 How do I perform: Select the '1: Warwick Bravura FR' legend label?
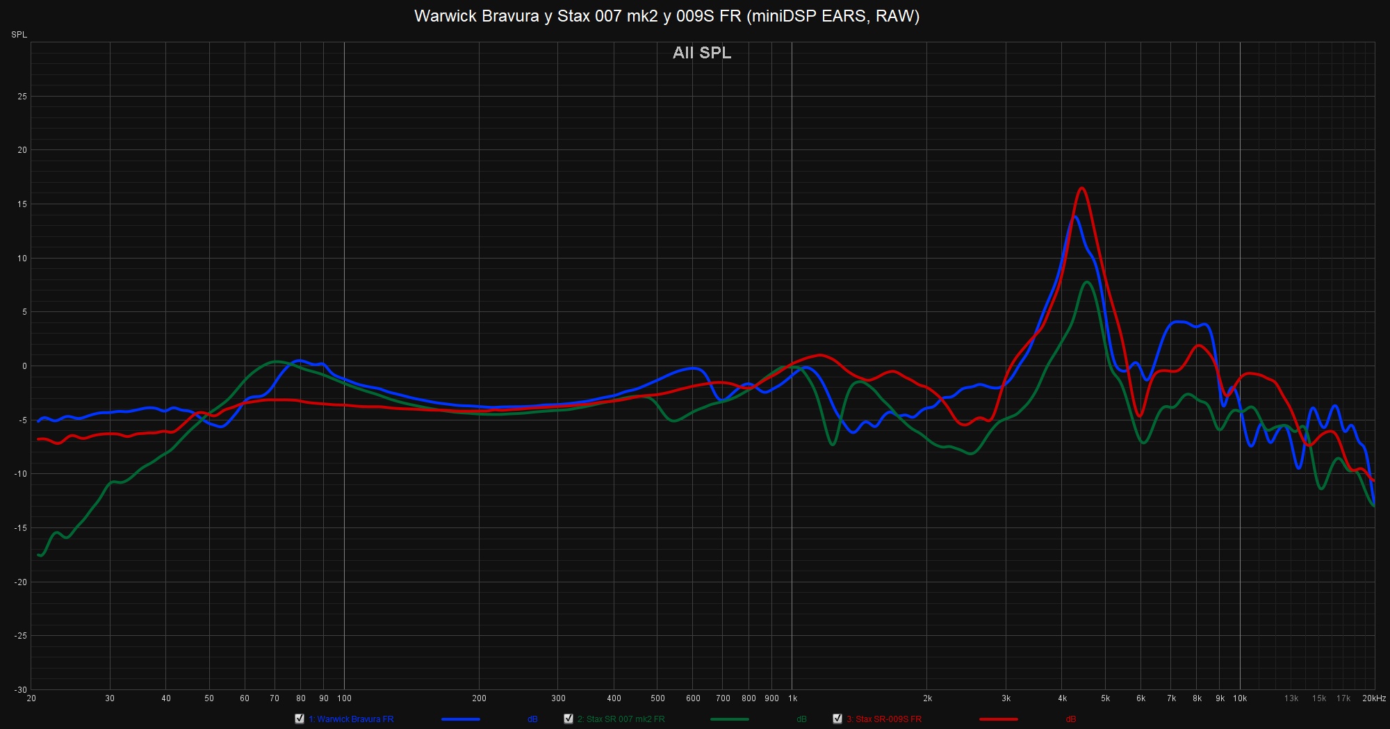351,719
